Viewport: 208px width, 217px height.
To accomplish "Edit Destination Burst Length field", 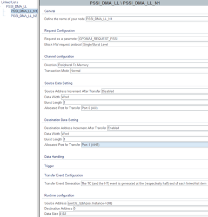I will [136, 139].
